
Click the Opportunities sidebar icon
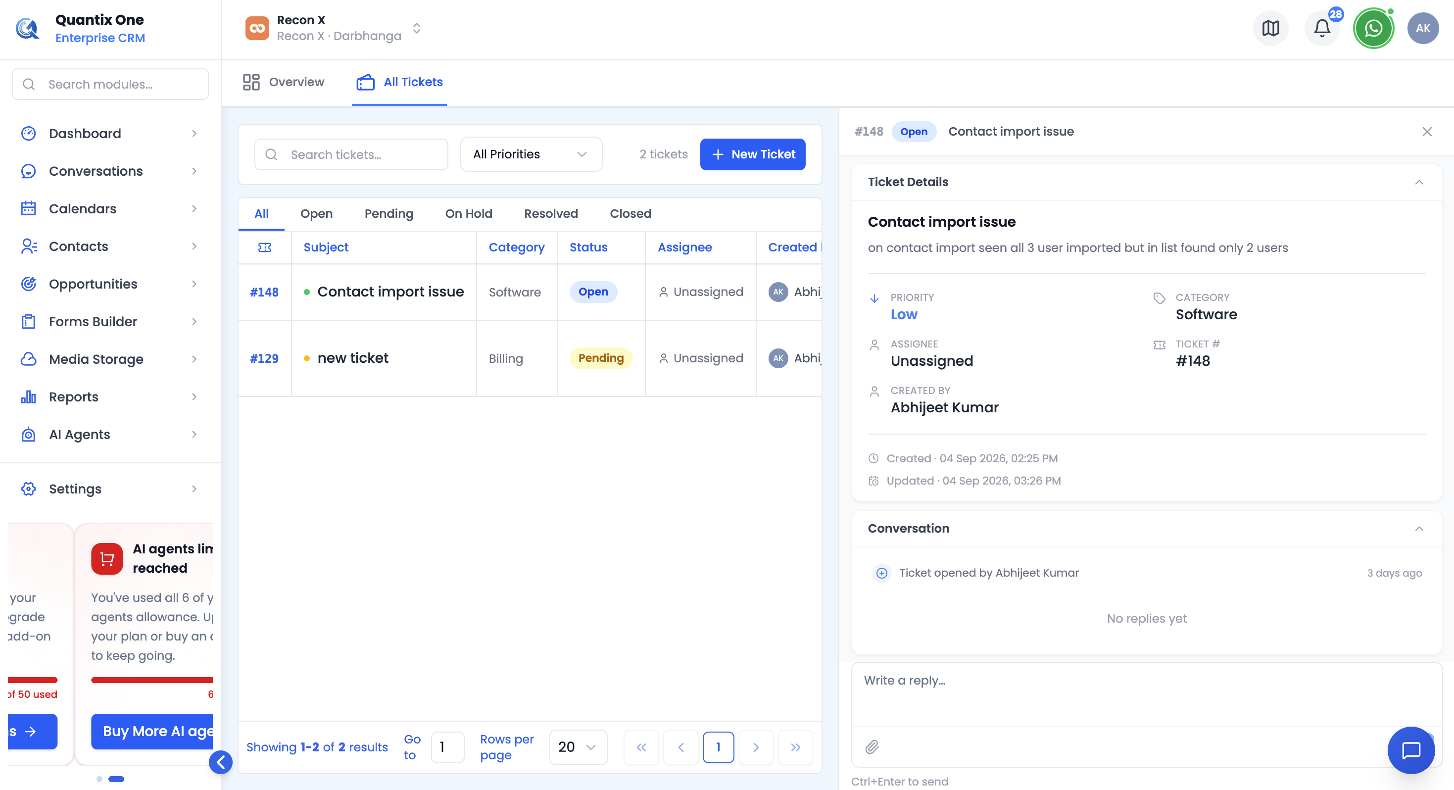point(28,284)
